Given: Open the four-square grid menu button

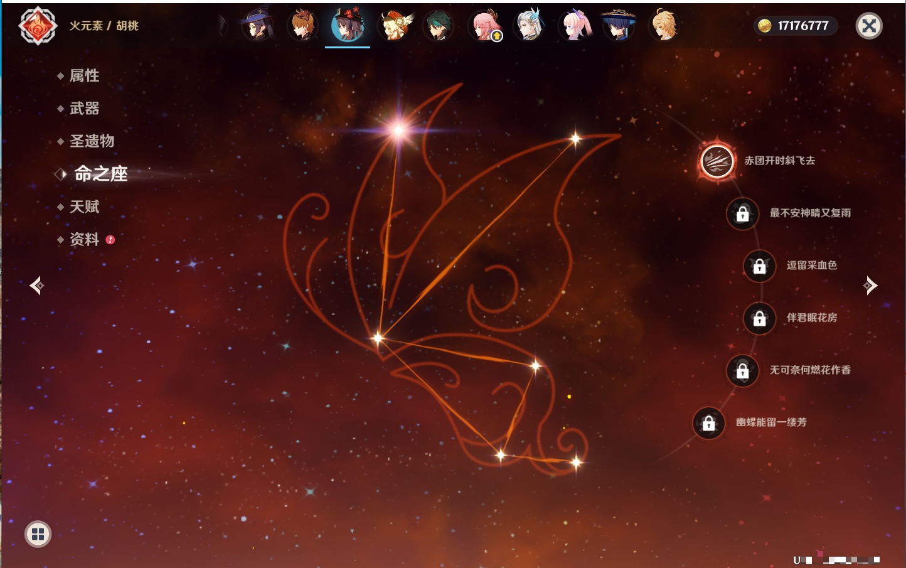Looking at the screenshot, I should [x=38, y=534].
